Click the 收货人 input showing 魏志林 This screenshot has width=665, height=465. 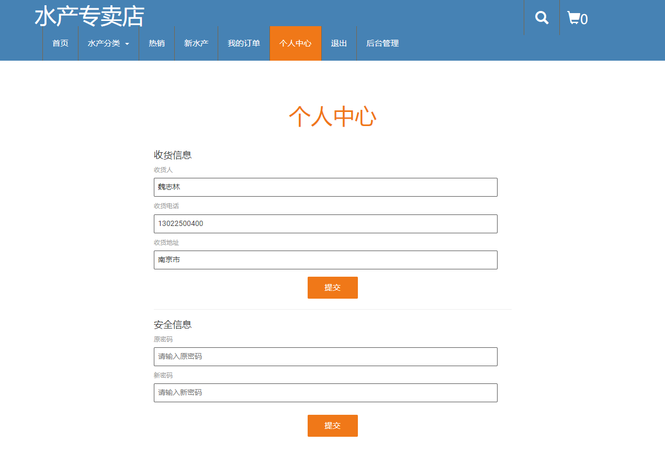point(325,187)
